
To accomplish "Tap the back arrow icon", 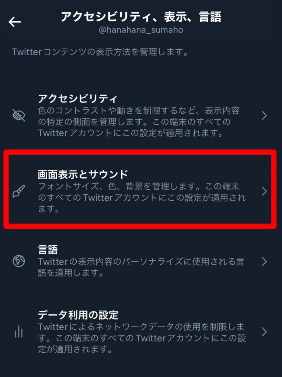I will pyautogui.click(x=15, y=22).
